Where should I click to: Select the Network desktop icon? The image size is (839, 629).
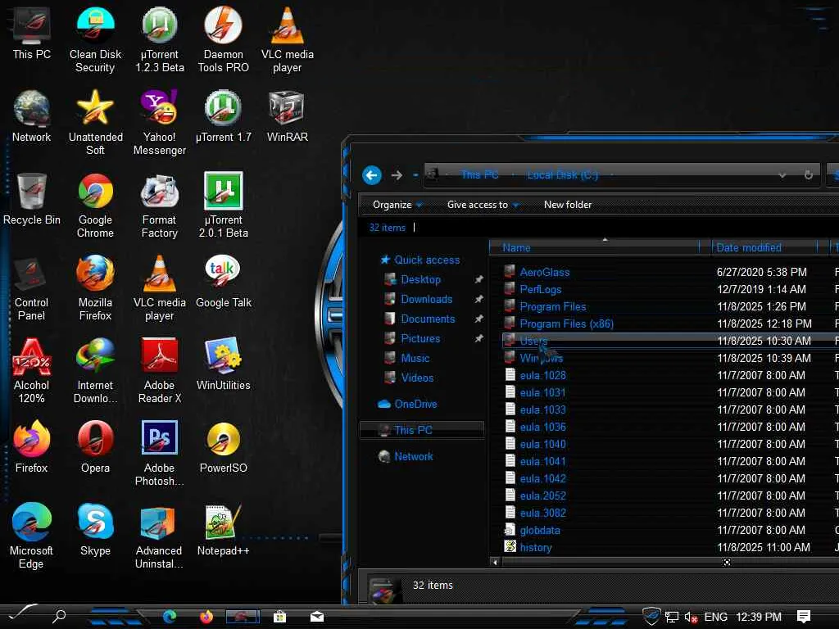[x=32, y=116]
